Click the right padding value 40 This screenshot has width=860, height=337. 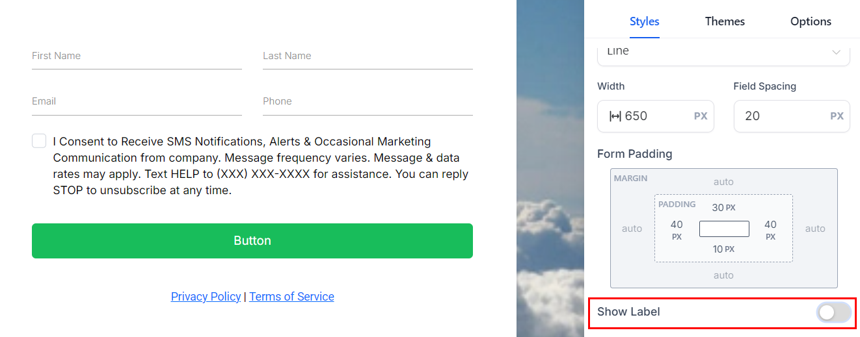click(770, 225)
